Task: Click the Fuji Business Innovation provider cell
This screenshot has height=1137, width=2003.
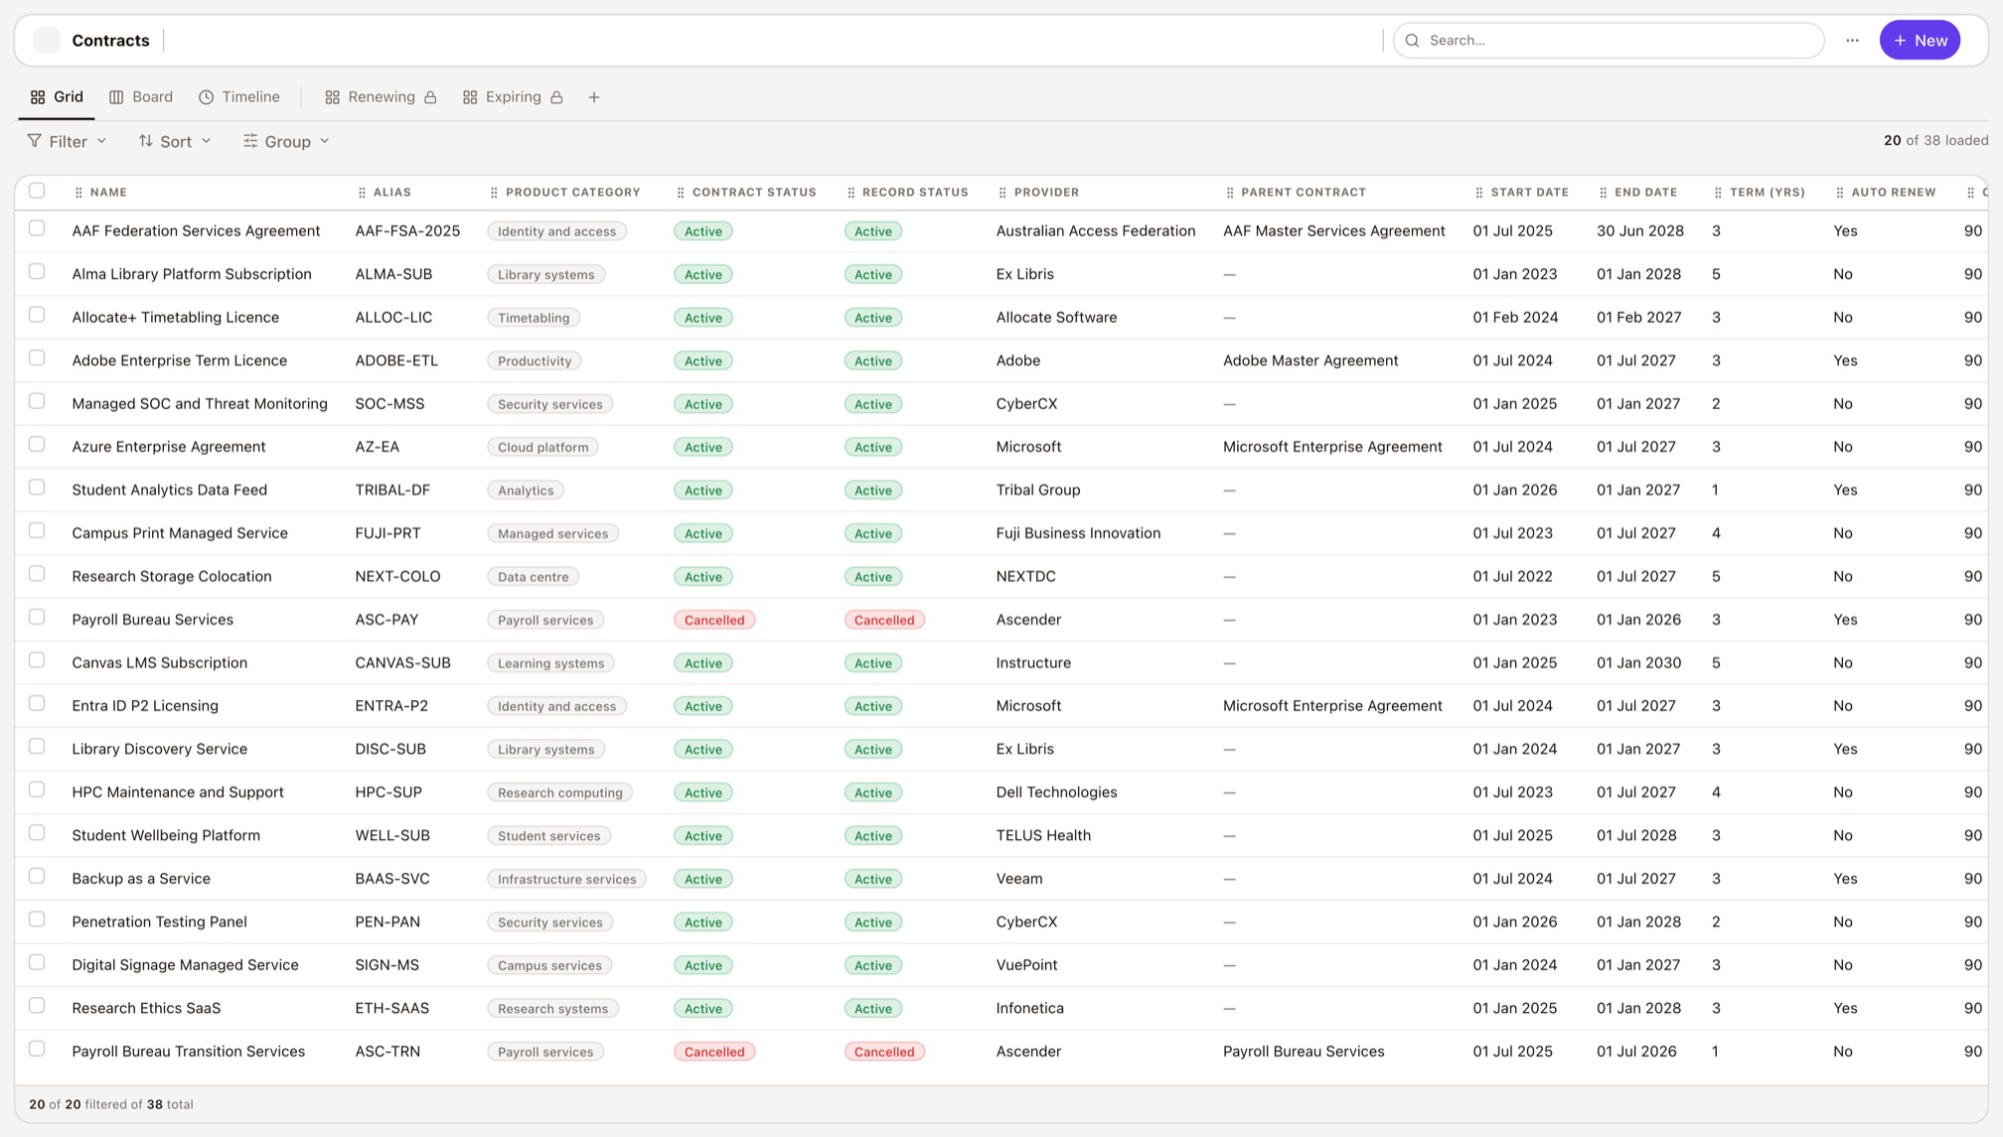Action: point(1078,533)
